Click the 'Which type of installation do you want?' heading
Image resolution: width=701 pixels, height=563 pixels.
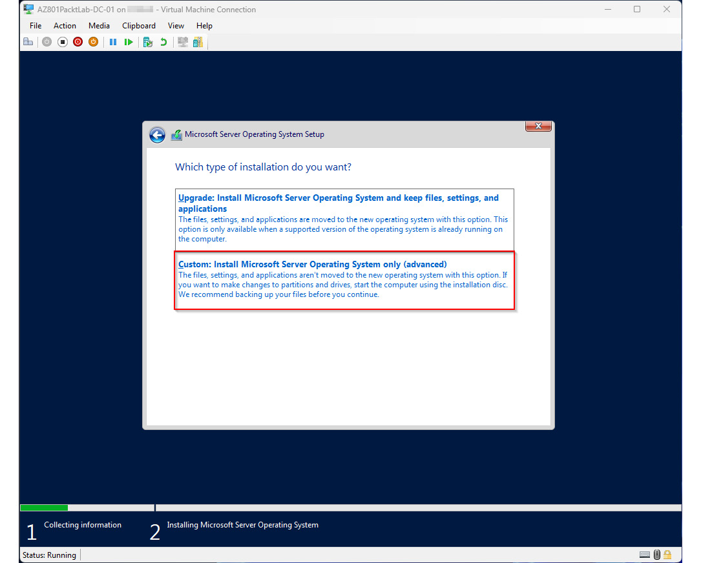(x=264, y=167)
